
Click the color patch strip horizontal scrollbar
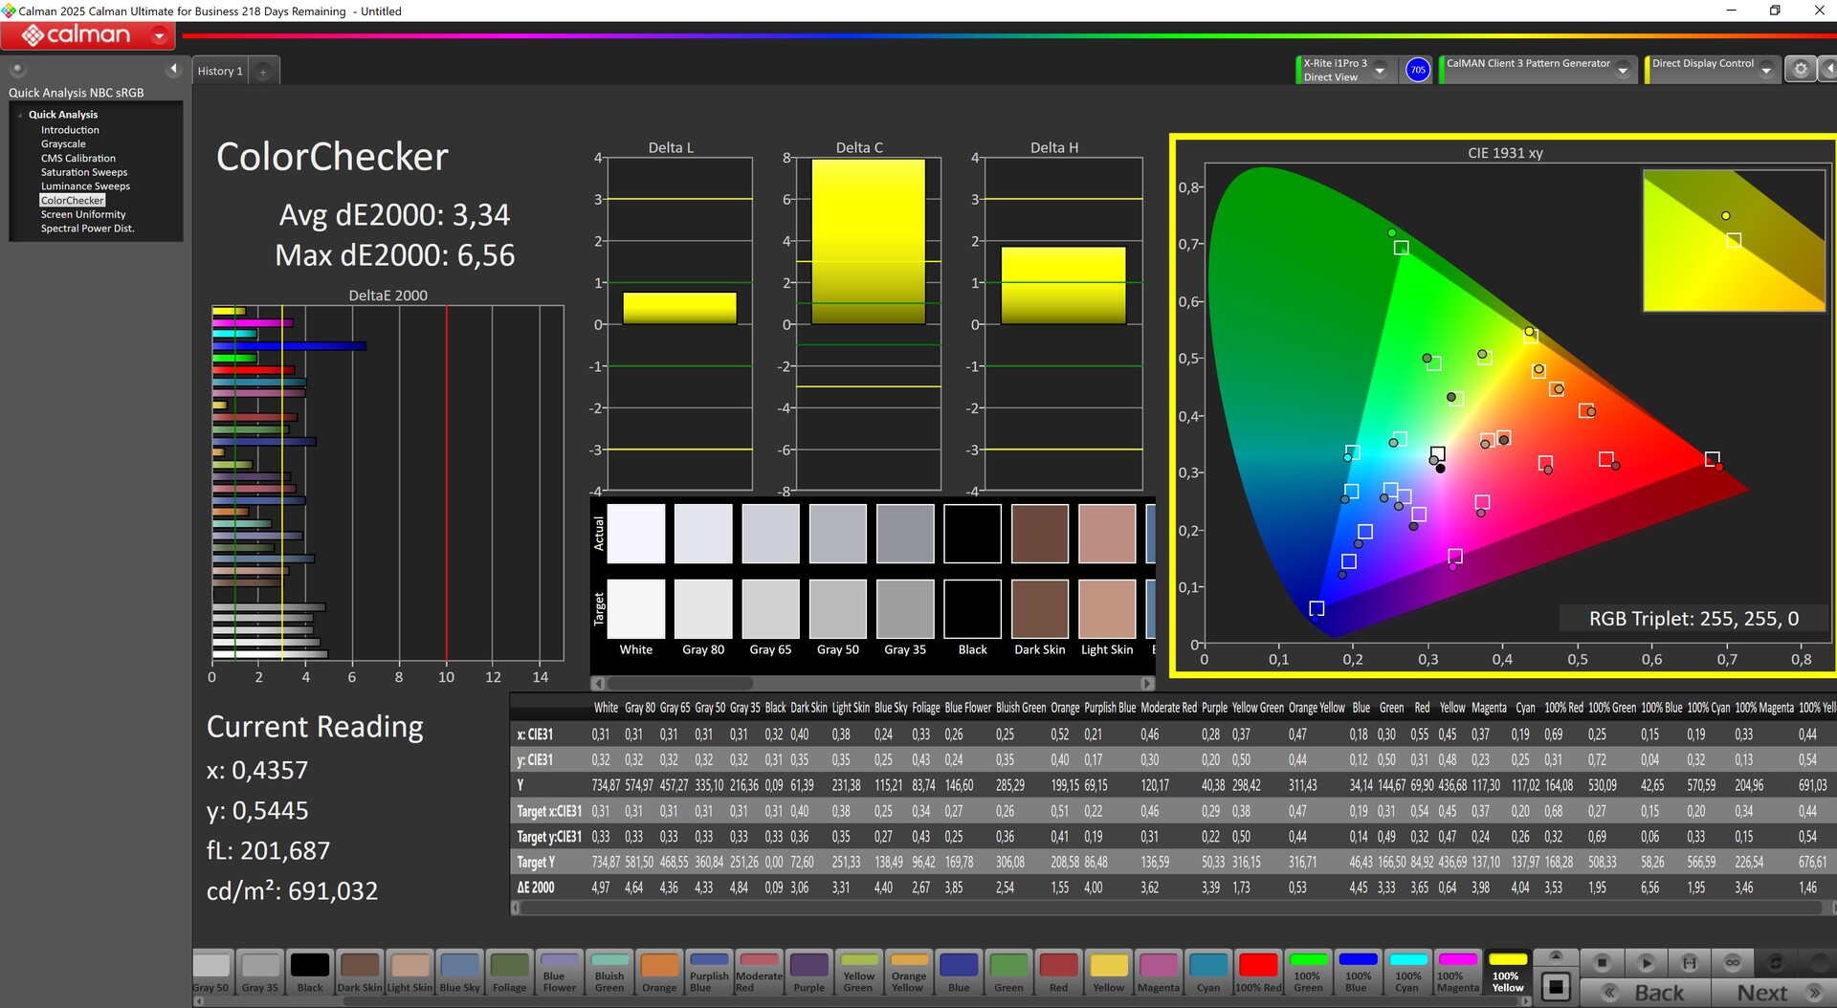679,683
